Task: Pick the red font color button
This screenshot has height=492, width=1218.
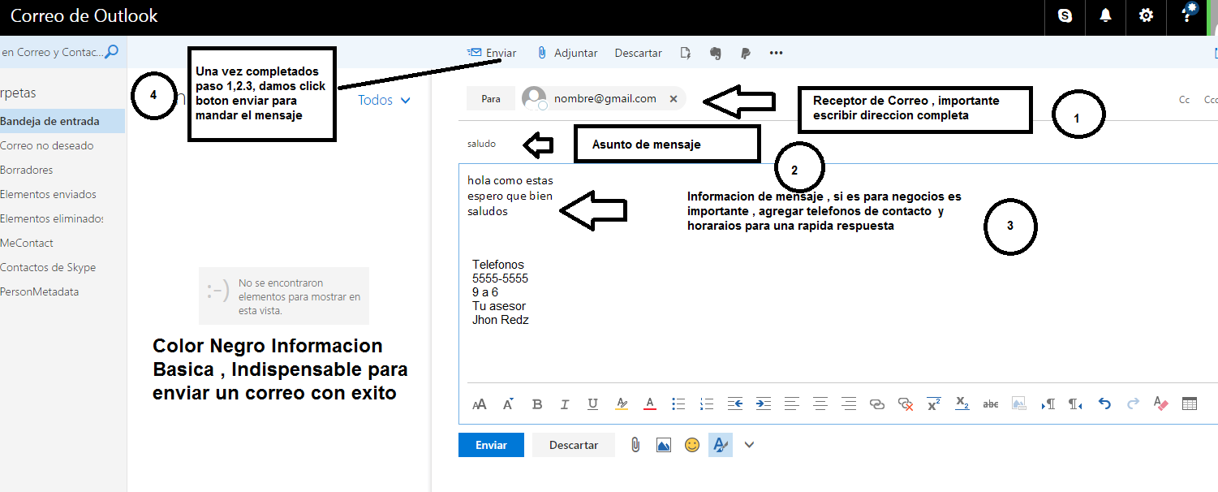Action: point(649,404)
